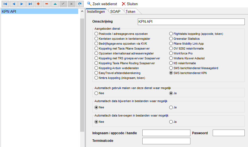The height and width of the screenshot is (147, 248).
Task: Choose Koppeling Taxis Pitane Routing Soapserver
Action: tap(125, 63)
